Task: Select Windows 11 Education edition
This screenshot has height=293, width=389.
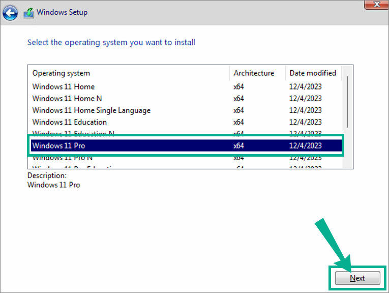Action: coord(186,122)
